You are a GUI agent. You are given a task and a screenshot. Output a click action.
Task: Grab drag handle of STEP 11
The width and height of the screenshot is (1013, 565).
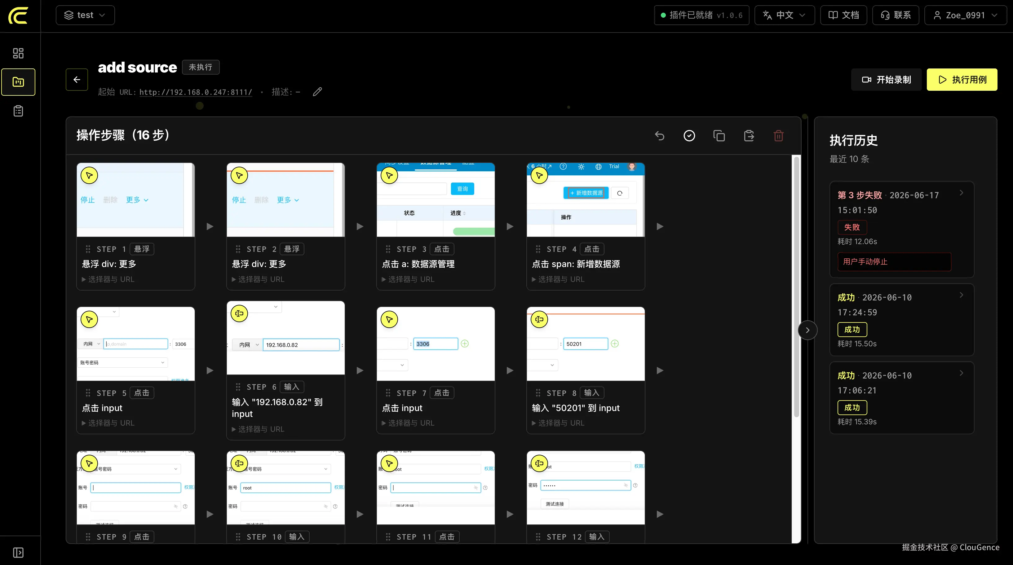pos(388,537)
